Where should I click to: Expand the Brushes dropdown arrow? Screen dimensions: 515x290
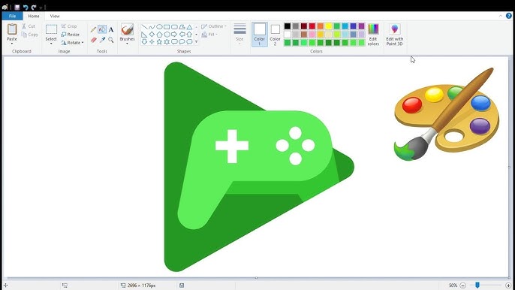point(127,44)
